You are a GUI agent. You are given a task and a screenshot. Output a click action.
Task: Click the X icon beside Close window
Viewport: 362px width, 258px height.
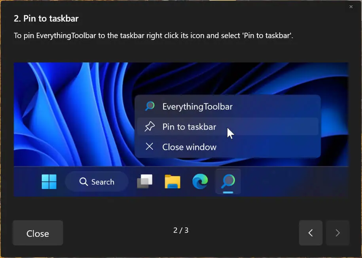150,147
